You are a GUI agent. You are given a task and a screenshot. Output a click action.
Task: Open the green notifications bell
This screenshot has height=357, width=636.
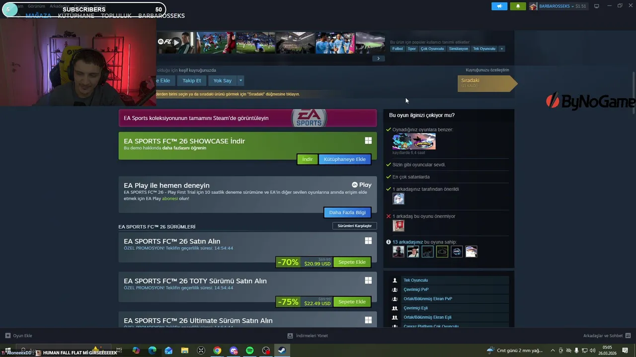(x=518, y=6)
